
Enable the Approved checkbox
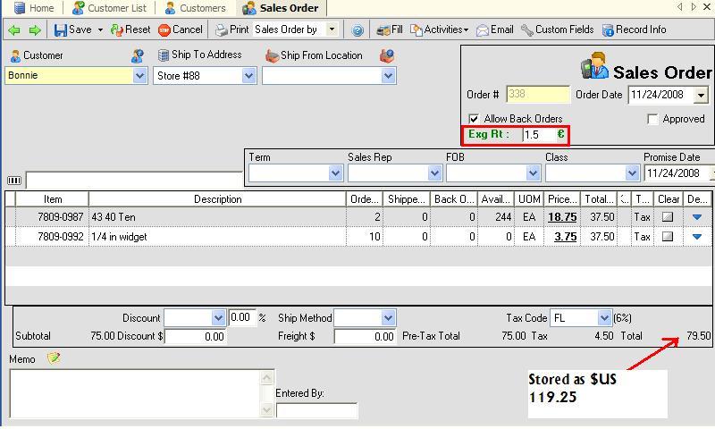[652, 119]
